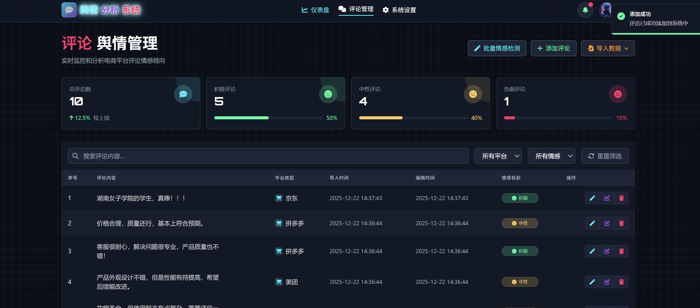
Task: Switch to the 仪表盘 tab
Action: (x=315, y=10)
